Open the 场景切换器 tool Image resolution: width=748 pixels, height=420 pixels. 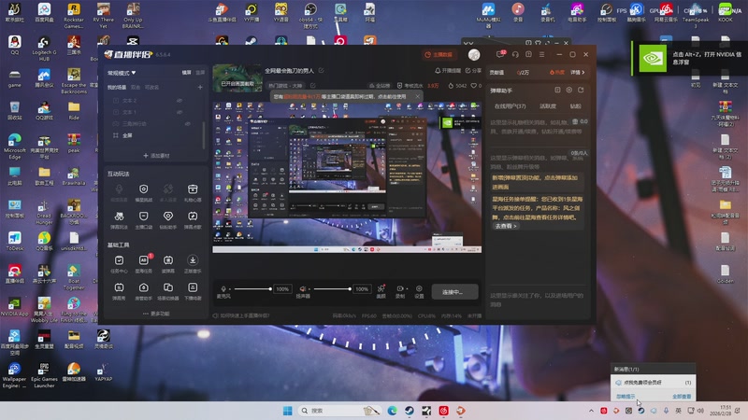coord(168,291)
